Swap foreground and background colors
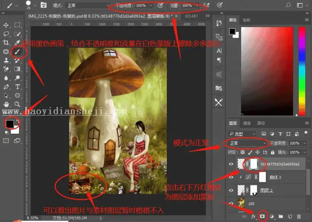Viewport: 312px width, 222px height. point(18,121)
